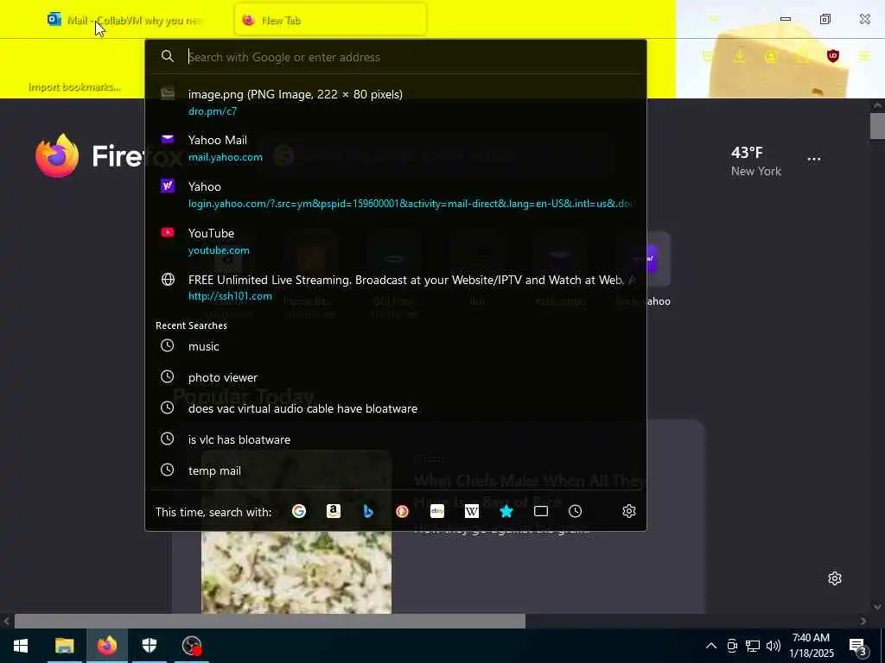Open the Firefox account toolbar icon
The width and height of the screenshot is (885, 663).
tap(770, 56)
